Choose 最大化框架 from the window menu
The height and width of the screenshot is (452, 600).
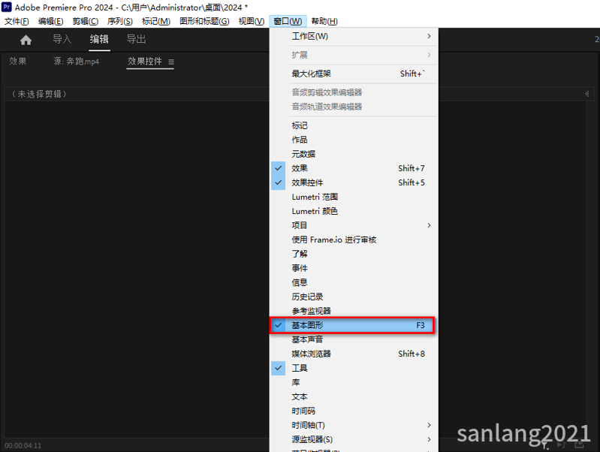(x=354, y=74)
